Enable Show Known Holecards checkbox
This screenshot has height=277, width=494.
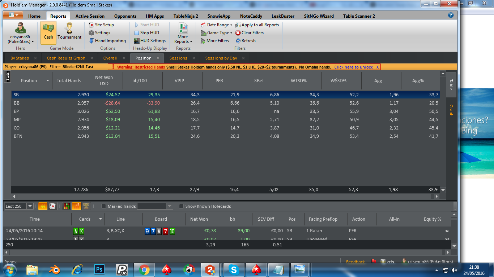[181, 206]
